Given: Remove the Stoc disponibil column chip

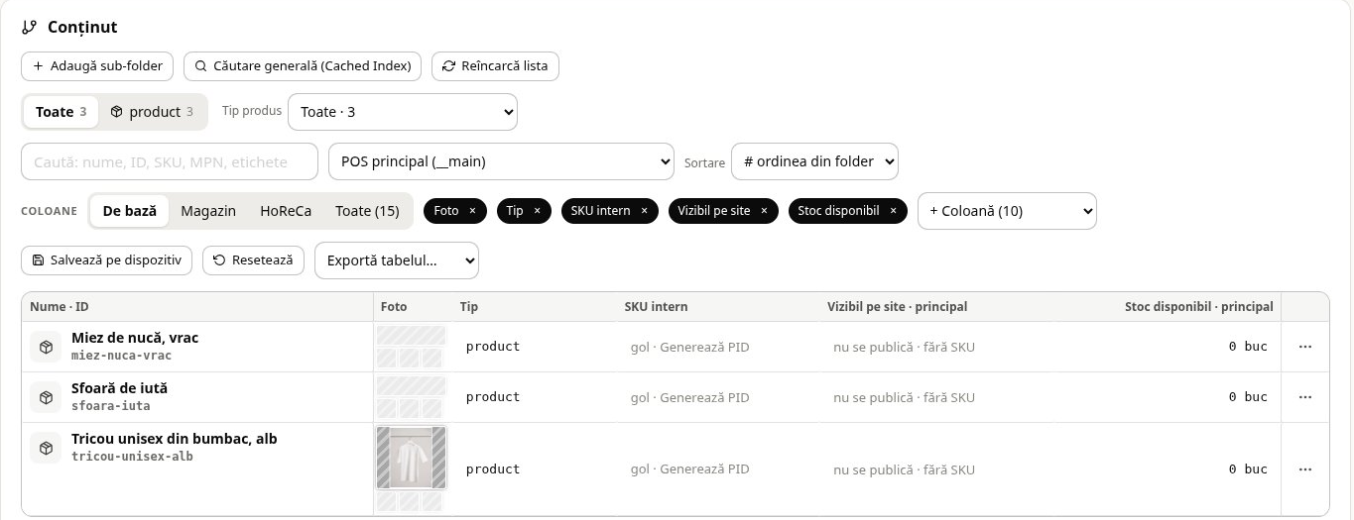Looking at the screenshot, I should (893, 211).
